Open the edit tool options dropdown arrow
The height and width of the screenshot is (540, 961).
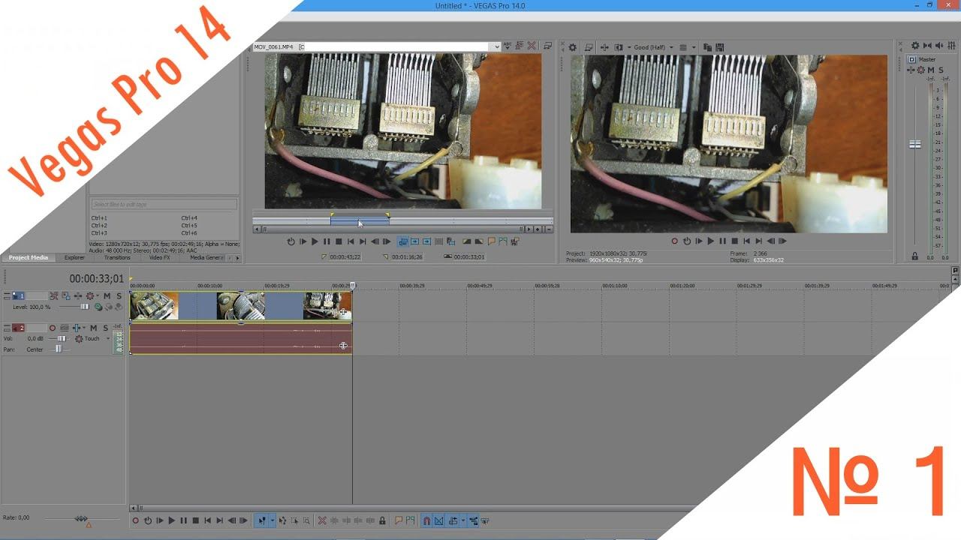272,520
